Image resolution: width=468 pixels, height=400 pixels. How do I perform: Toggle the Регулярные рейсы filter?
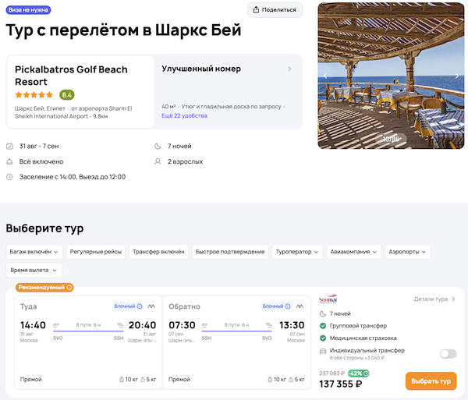coord(94,252)
